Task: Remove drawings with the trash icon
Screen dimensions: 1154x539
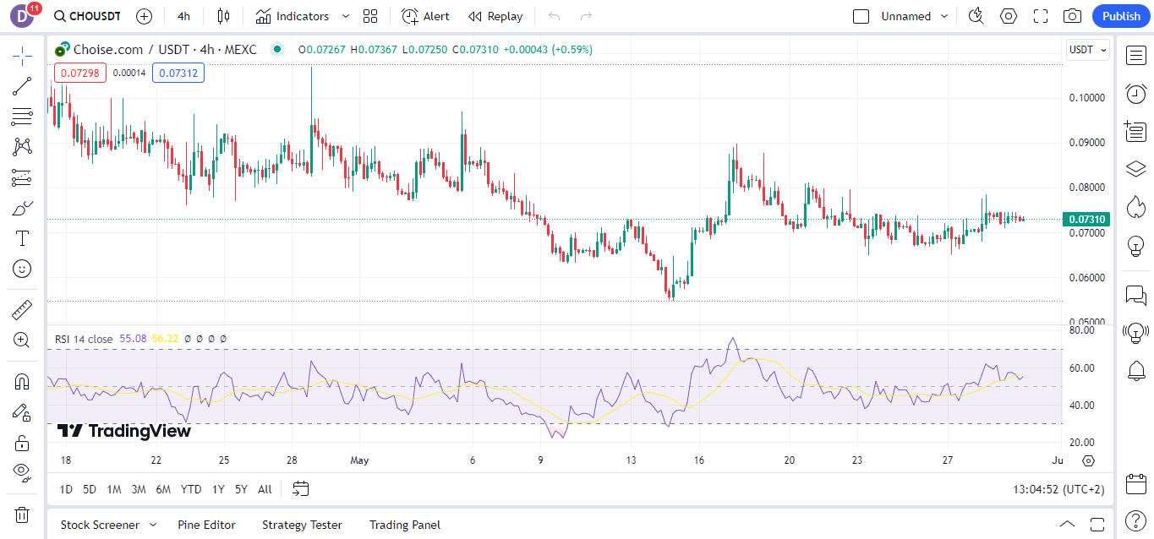Action: click(x=22, y=514)
